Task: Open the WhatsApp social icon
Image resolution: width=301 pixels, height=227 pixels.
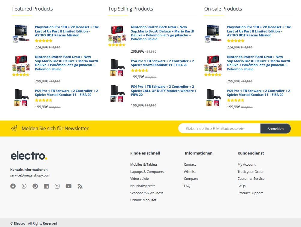Action: [24, 186]
